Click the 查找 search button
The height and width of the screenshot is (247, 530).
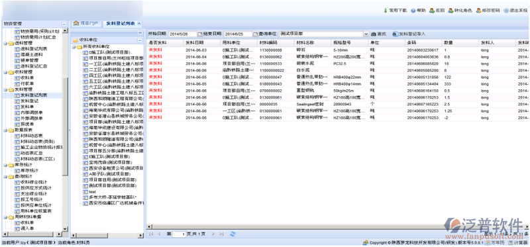click(378, 34)
